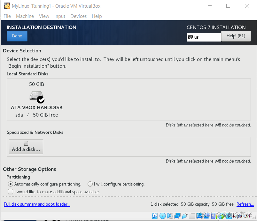Click the VirtualBox app icon in title bar
Image resolution: width=257 pixels, height=221 pixels.
pyautogui.click(x=7, y=6)
